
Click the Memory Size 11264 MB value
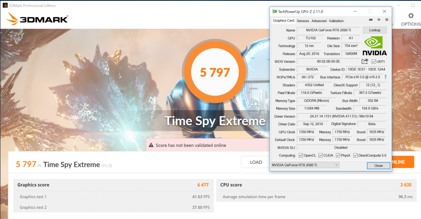(312, 108)
